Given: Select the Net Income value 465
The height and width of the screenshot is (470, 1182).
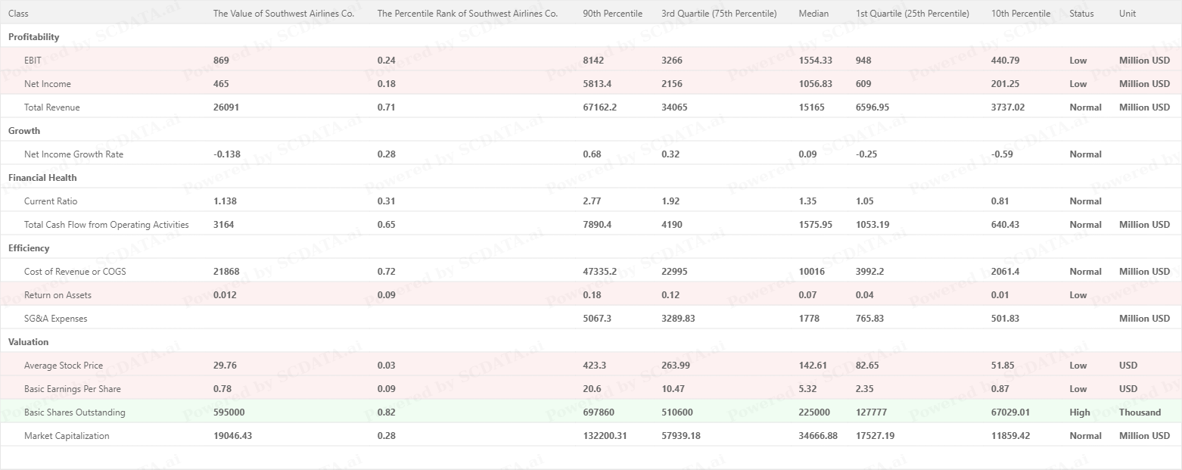Looking at the screenshot, I should (221, 84).
